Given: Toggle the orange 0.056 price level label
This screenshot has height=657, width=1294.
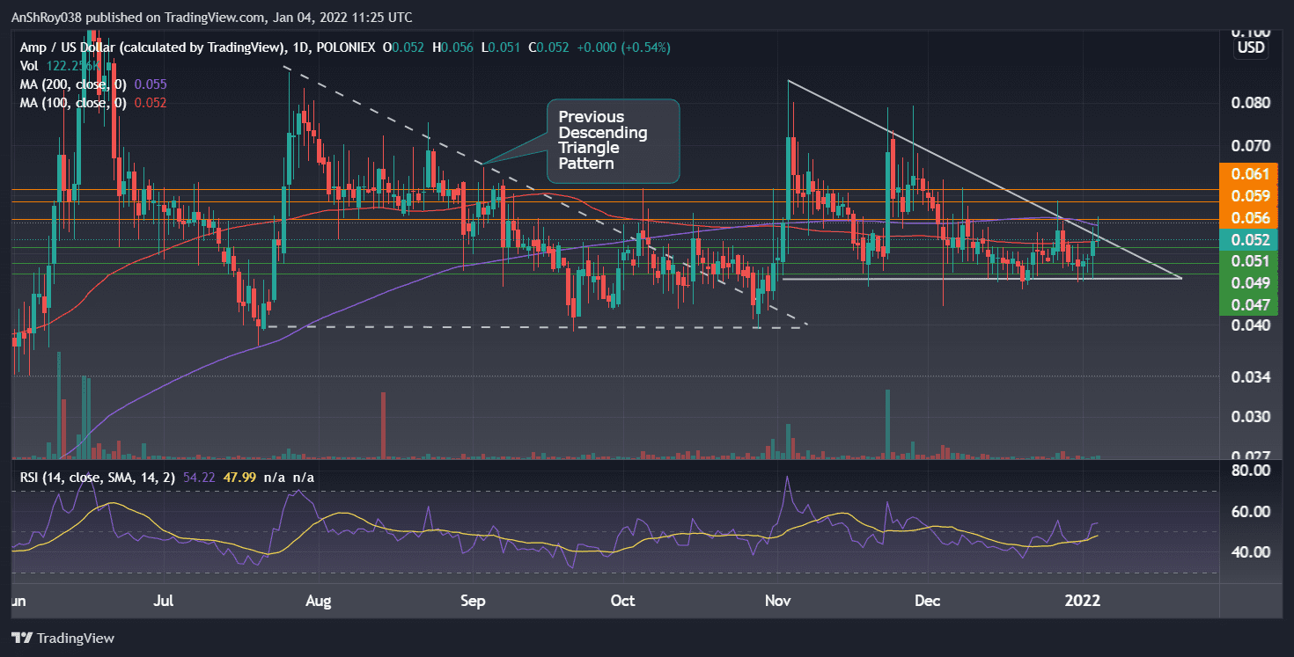Looking at the screenshot, I should pos(1250,217).
